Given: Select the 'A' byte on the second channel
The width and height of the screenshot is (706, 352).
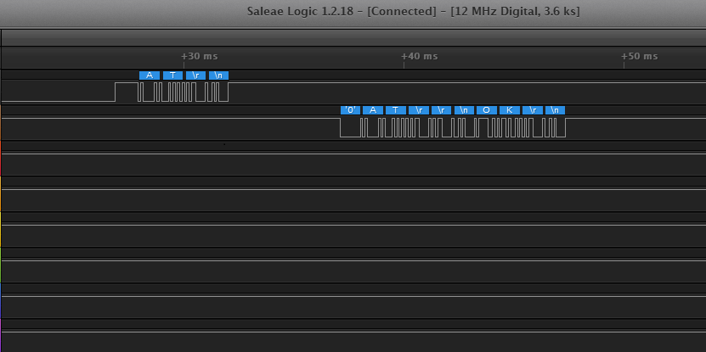Looking at the screenshot, I should tap(373, 110).
